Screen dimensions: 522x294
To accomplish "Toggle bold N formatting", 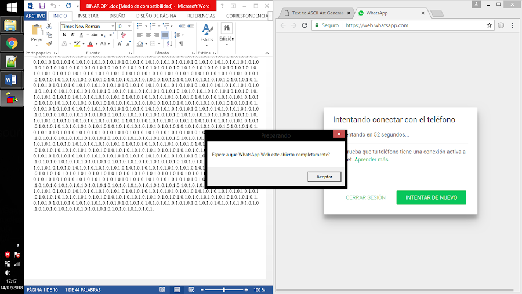I will coord(64,35).
